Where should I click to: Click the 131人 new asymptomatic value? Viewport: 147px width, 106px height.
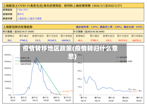38,40
